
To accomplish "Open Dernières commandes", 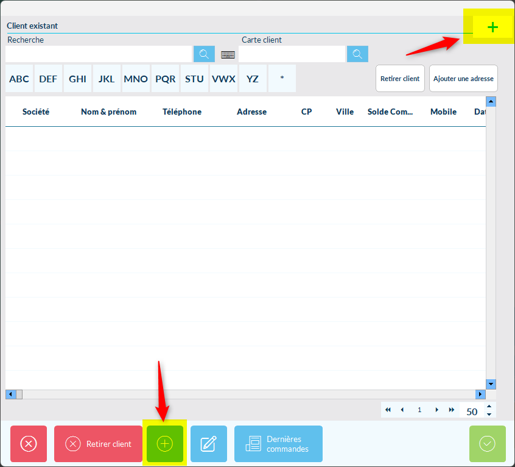I will [278, 444].
